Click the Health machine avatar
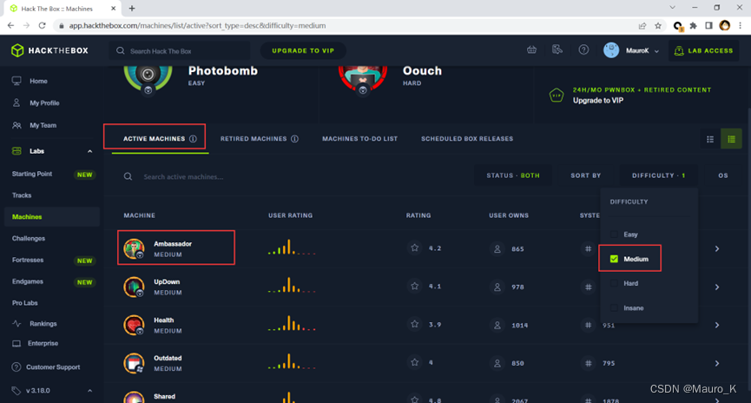 (x=134, y=325)
